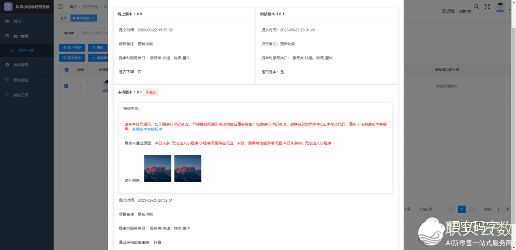This screenshot has width=516, height=250.
Task: Click submit time 2023-09-25 20:32:51
Action: [155, 200]
